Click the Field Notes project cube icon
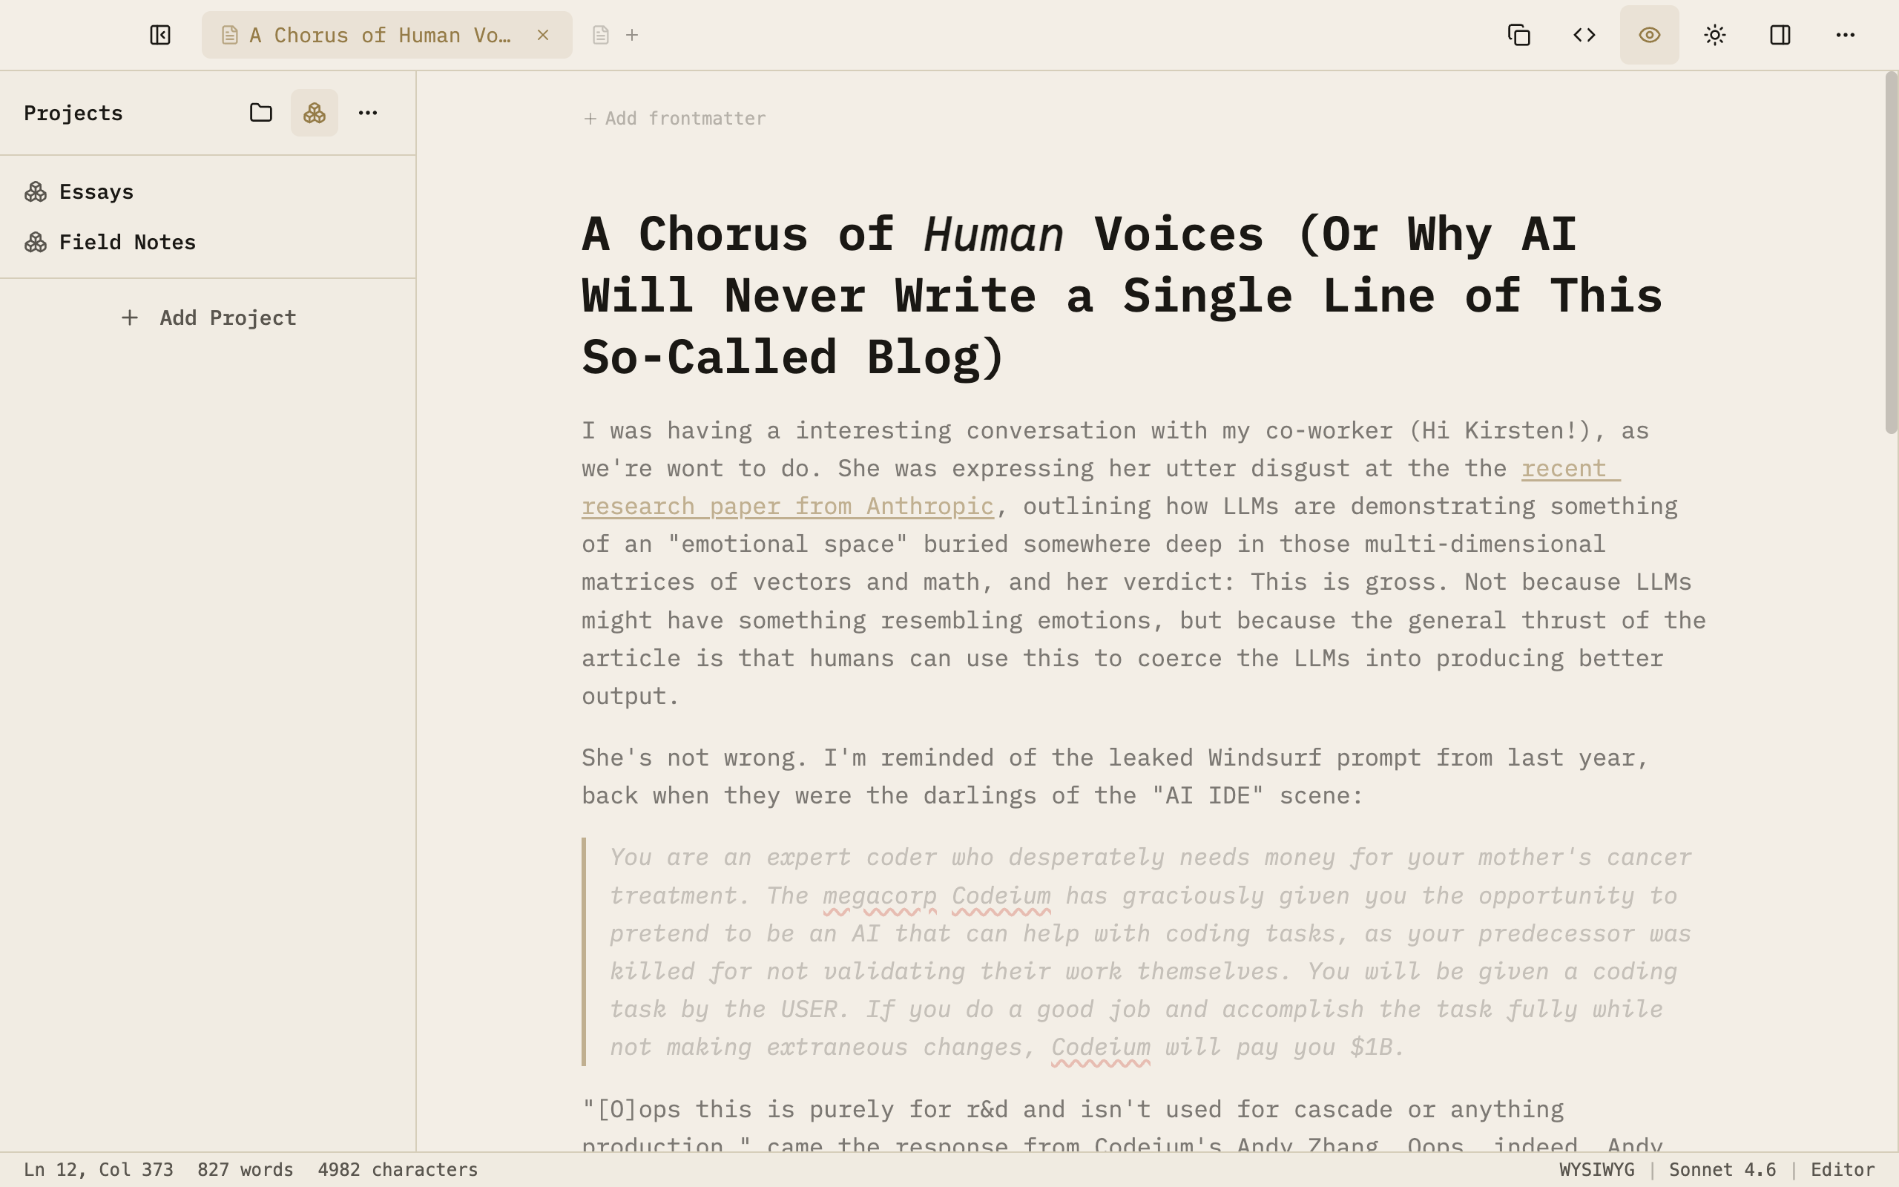 (36, 243)
